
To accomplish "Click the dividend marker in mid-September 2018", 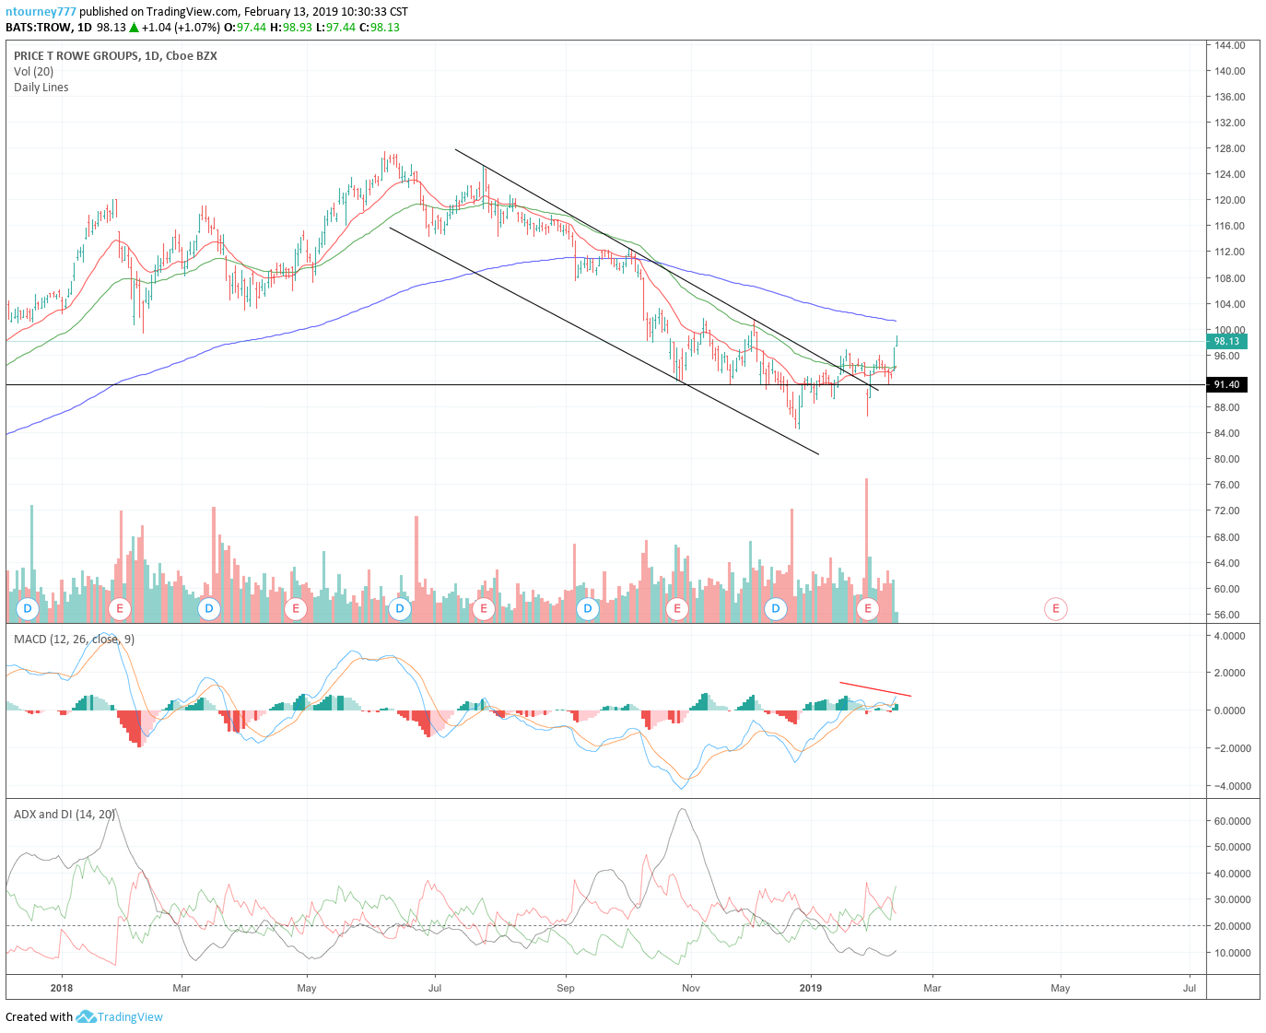I will (588, 608).
